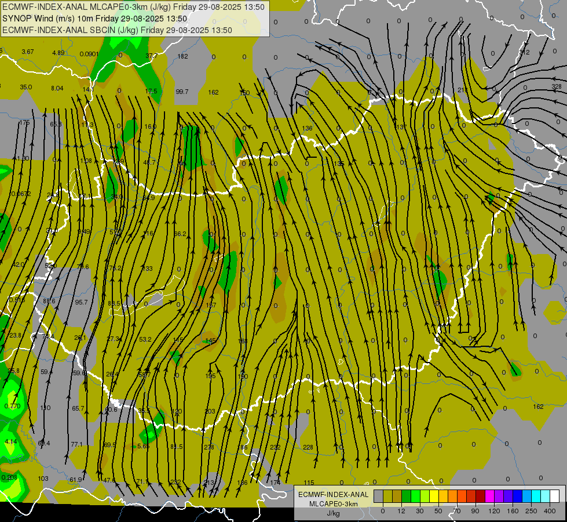The image size is (567, 522).
Task: Click the map value 4.14
Action: pos(11,441)
